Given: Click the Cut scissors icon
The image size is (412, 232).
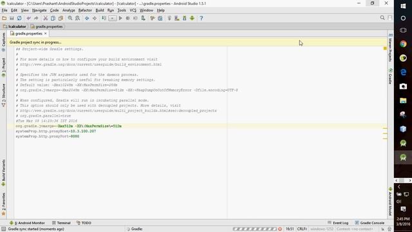Looking at the screenshot, I should click(x=46, y=18).
